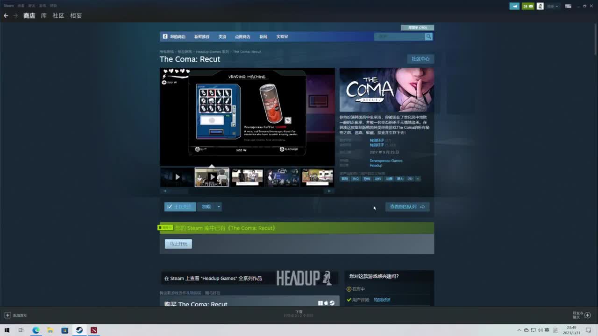Screen dimensions: 598x336
Task: Open Headup publisher link
Action: tap(376, 165)
